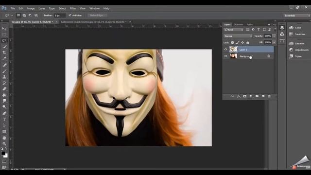Image resolution: width=311 pixels, height=175 pixels.
Task: Switch to halloween mask document tab
Action: pos(94,22)
